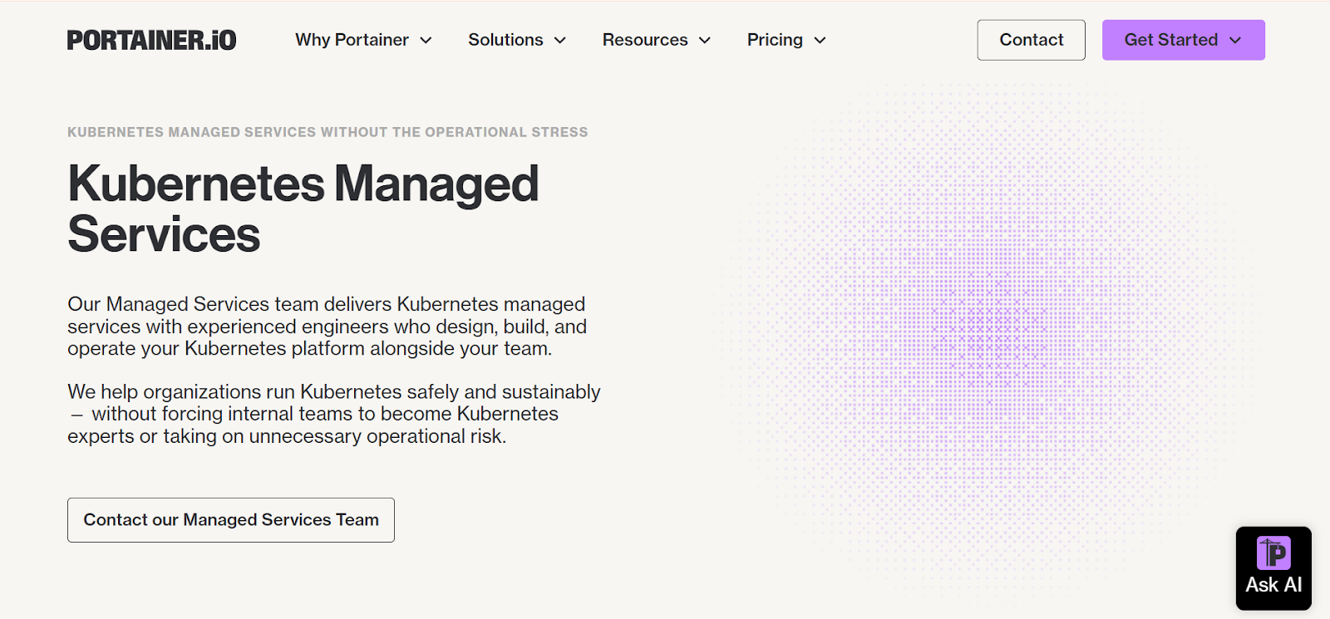Click the paragraph starting We help organizations
The width and height of the screenshot is (1330, 619).
pos(334,414)
